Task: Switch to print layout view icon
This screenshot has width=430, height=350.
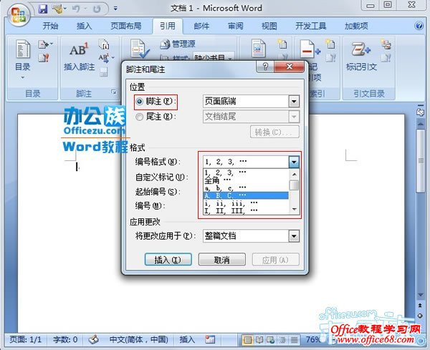Action: pyautogui.click(x=248, y=340)
